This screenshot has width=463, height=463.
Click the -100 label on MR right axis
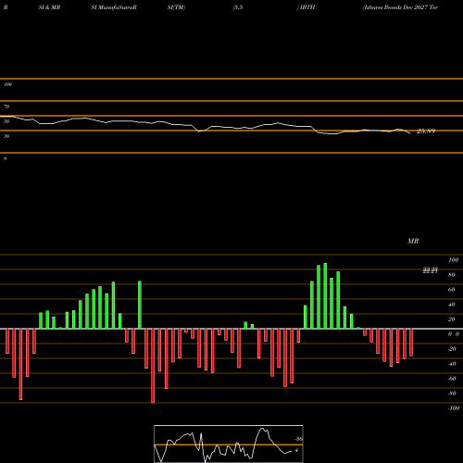[453, 408]
